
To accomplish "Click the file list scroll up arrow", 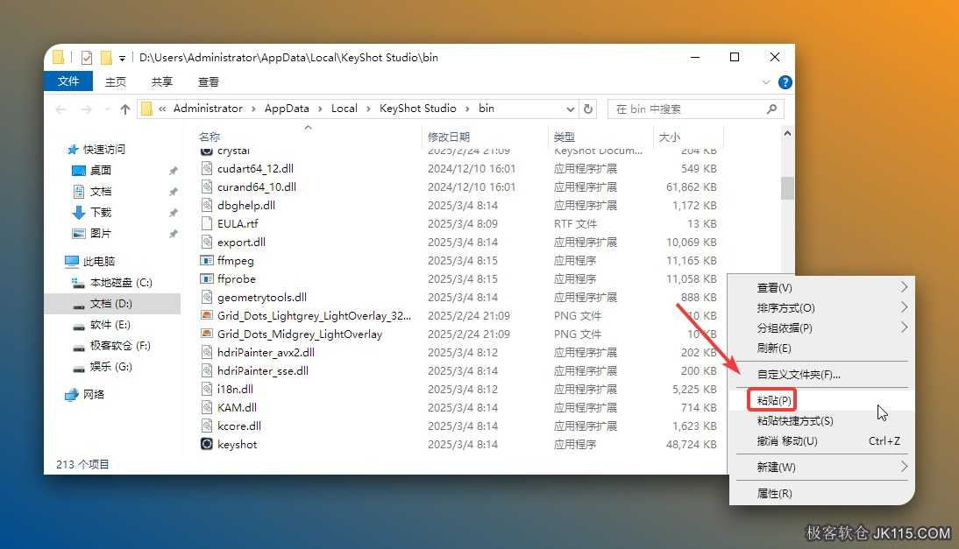I will (x=787, y=134).
